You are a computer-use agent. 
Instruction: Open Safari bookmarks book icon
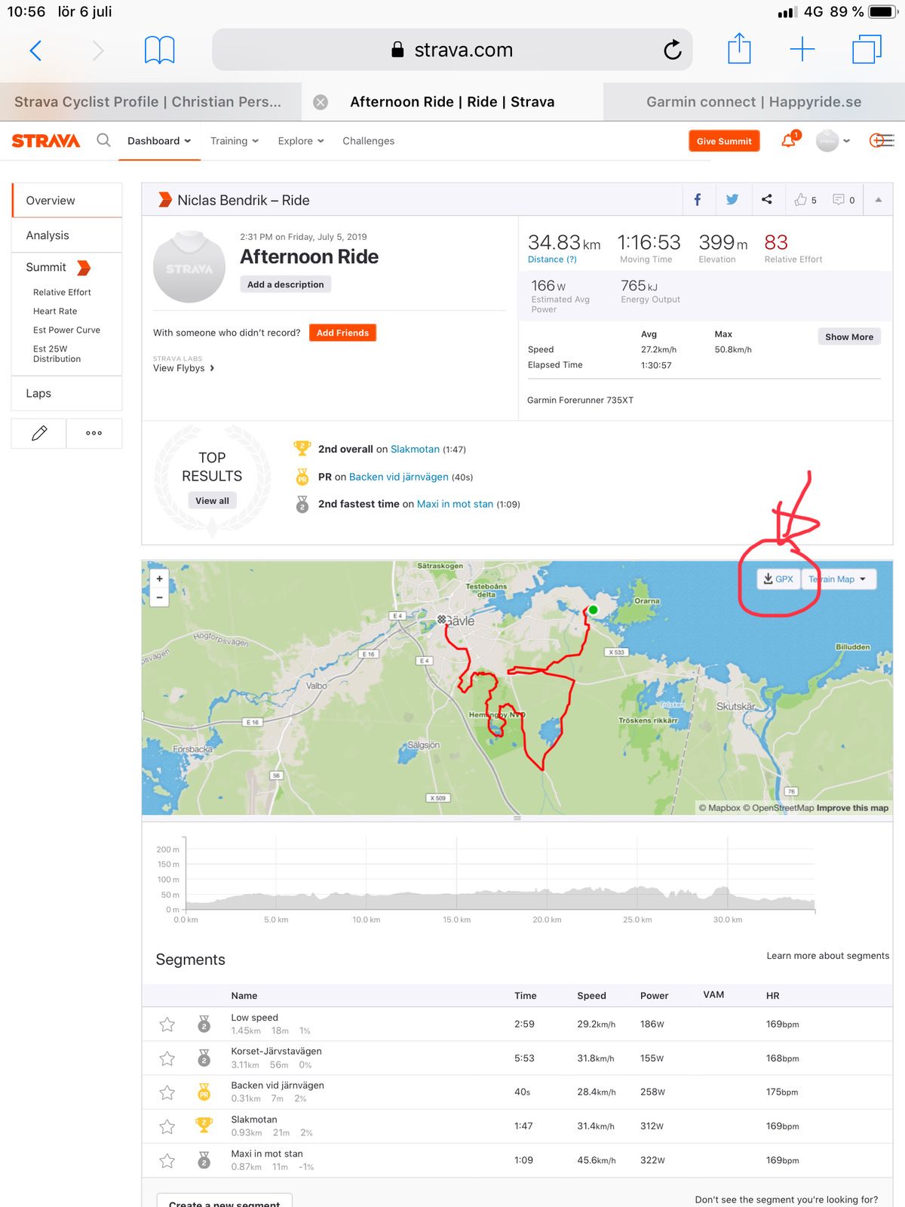(159, 51)
